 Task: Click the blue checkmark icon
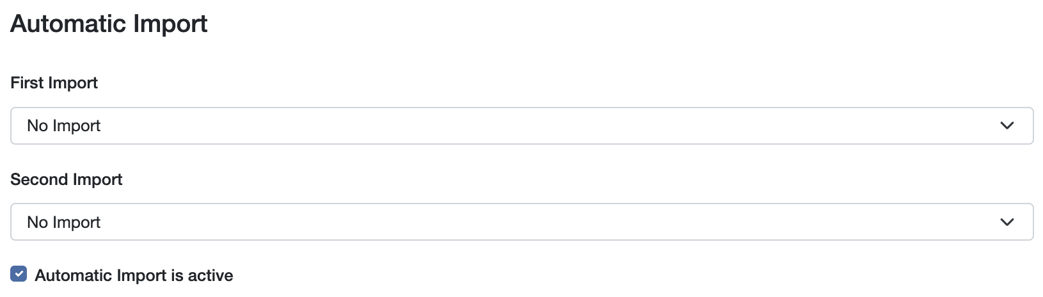tap(19, 275)
